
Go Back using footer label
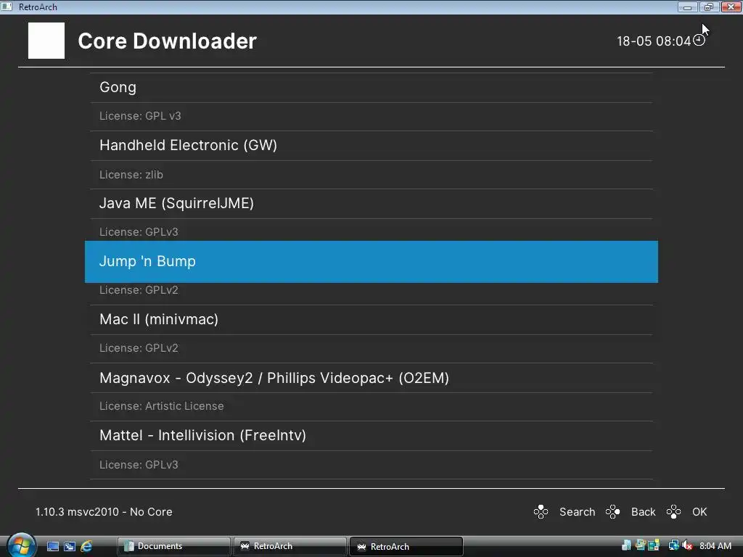click(644, 512)
